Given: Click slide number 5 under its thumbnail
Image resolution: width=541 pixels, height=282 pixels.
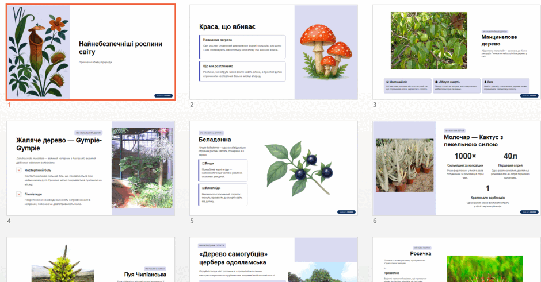Looking at the screenshot, I should click(x=192, y=221).
